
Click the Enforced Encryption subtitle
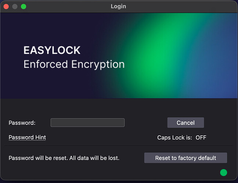pyautogui.click(x=74, y=64)
